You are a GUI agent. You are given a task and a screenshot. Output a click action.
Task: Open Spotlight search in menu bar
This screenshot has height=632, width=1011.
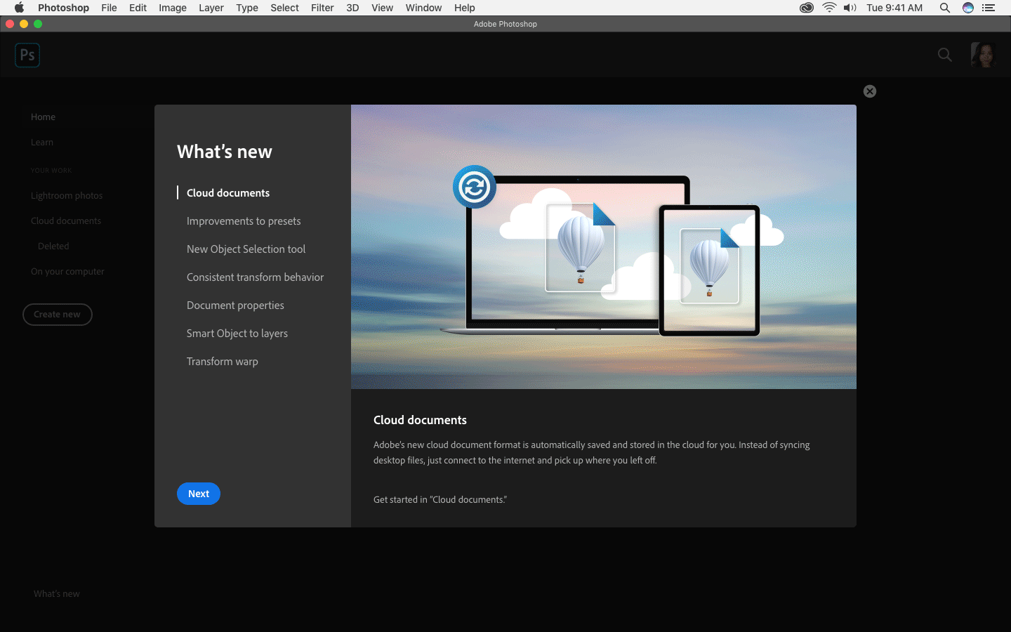(945, 8)
